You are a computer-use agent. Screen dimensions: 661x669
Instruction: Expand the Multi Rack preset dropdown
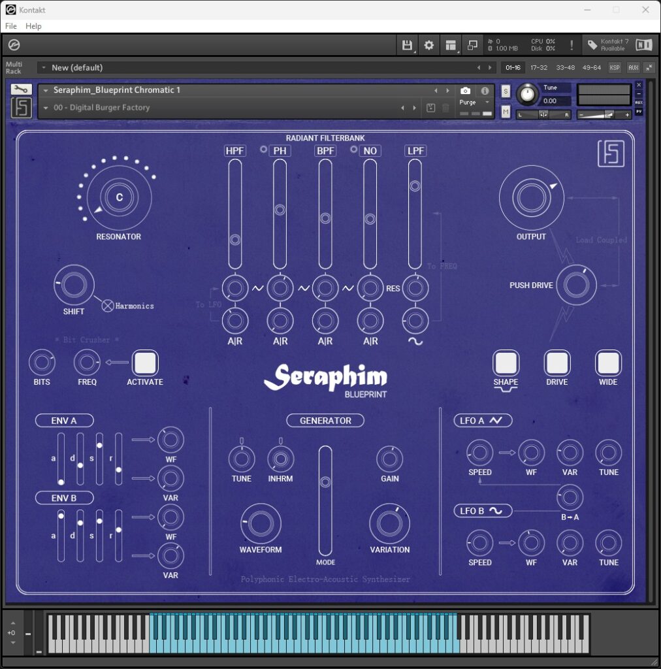[43, 67]
